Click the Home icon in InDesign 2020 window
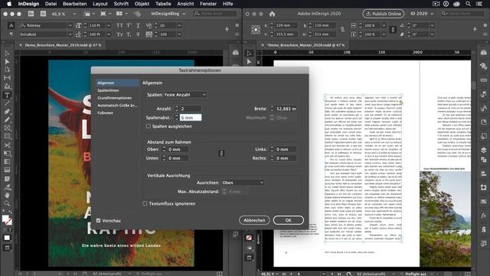Screen dimensions: 490x276 point(273,14)
